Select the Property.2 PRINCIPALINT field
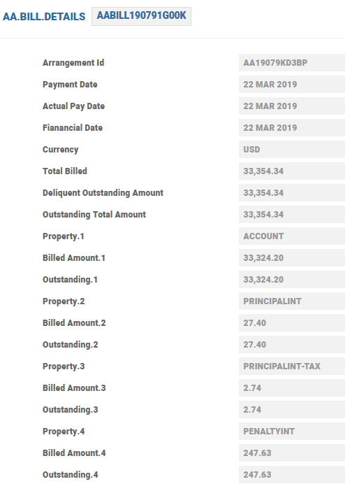 (292, 301)
